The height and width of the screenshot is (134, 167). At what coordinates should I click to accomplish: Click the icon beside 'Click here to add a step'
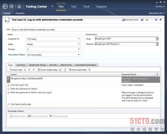click(x=8, y=104)
